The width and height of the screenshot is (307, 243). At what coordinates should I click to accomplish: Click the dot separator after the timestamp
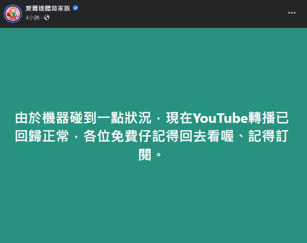(42, 17)
